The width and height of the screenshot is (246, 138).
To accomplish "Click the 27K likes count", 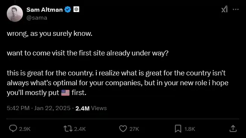I will (x=134, y=129).
